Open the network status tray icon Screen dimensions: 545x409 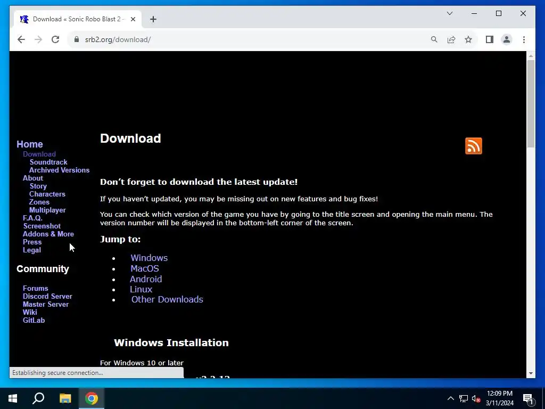click(464, 398)
